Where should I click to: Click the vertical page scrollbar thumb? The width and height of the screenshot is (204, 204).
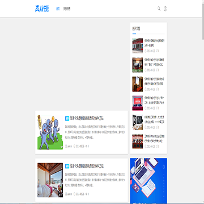[203, 20]
